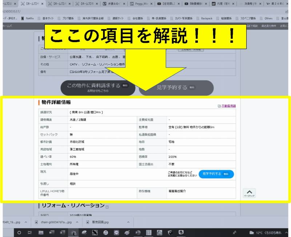
Task: Click 60% value in 建ぺい率 row
Action: 73,157
